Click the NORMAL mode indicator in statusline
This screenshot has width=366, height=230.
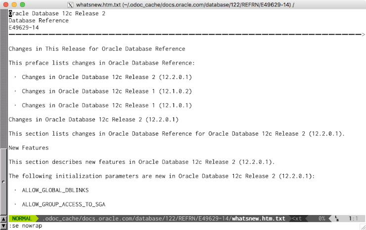tap(22, 219)
